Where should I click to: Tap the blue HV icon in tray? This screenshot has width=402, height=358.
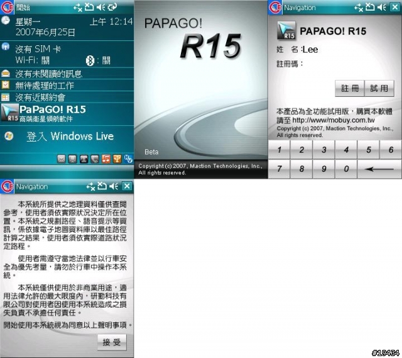pos(128,159)
